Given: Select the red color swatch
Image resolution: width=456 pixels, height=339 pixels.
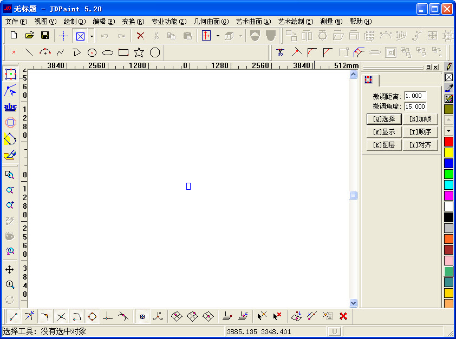Looking at the screenshot, I should pos(448,141).
